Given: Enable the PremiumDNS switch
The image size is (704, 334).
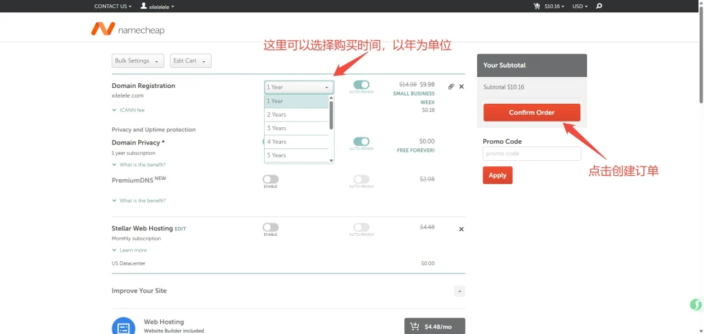Looking at the screenshot, I should (270, 179).
